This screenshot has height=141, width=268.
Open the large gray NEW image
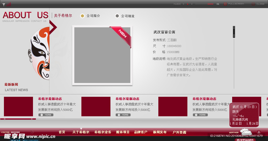tap(102, 55)
